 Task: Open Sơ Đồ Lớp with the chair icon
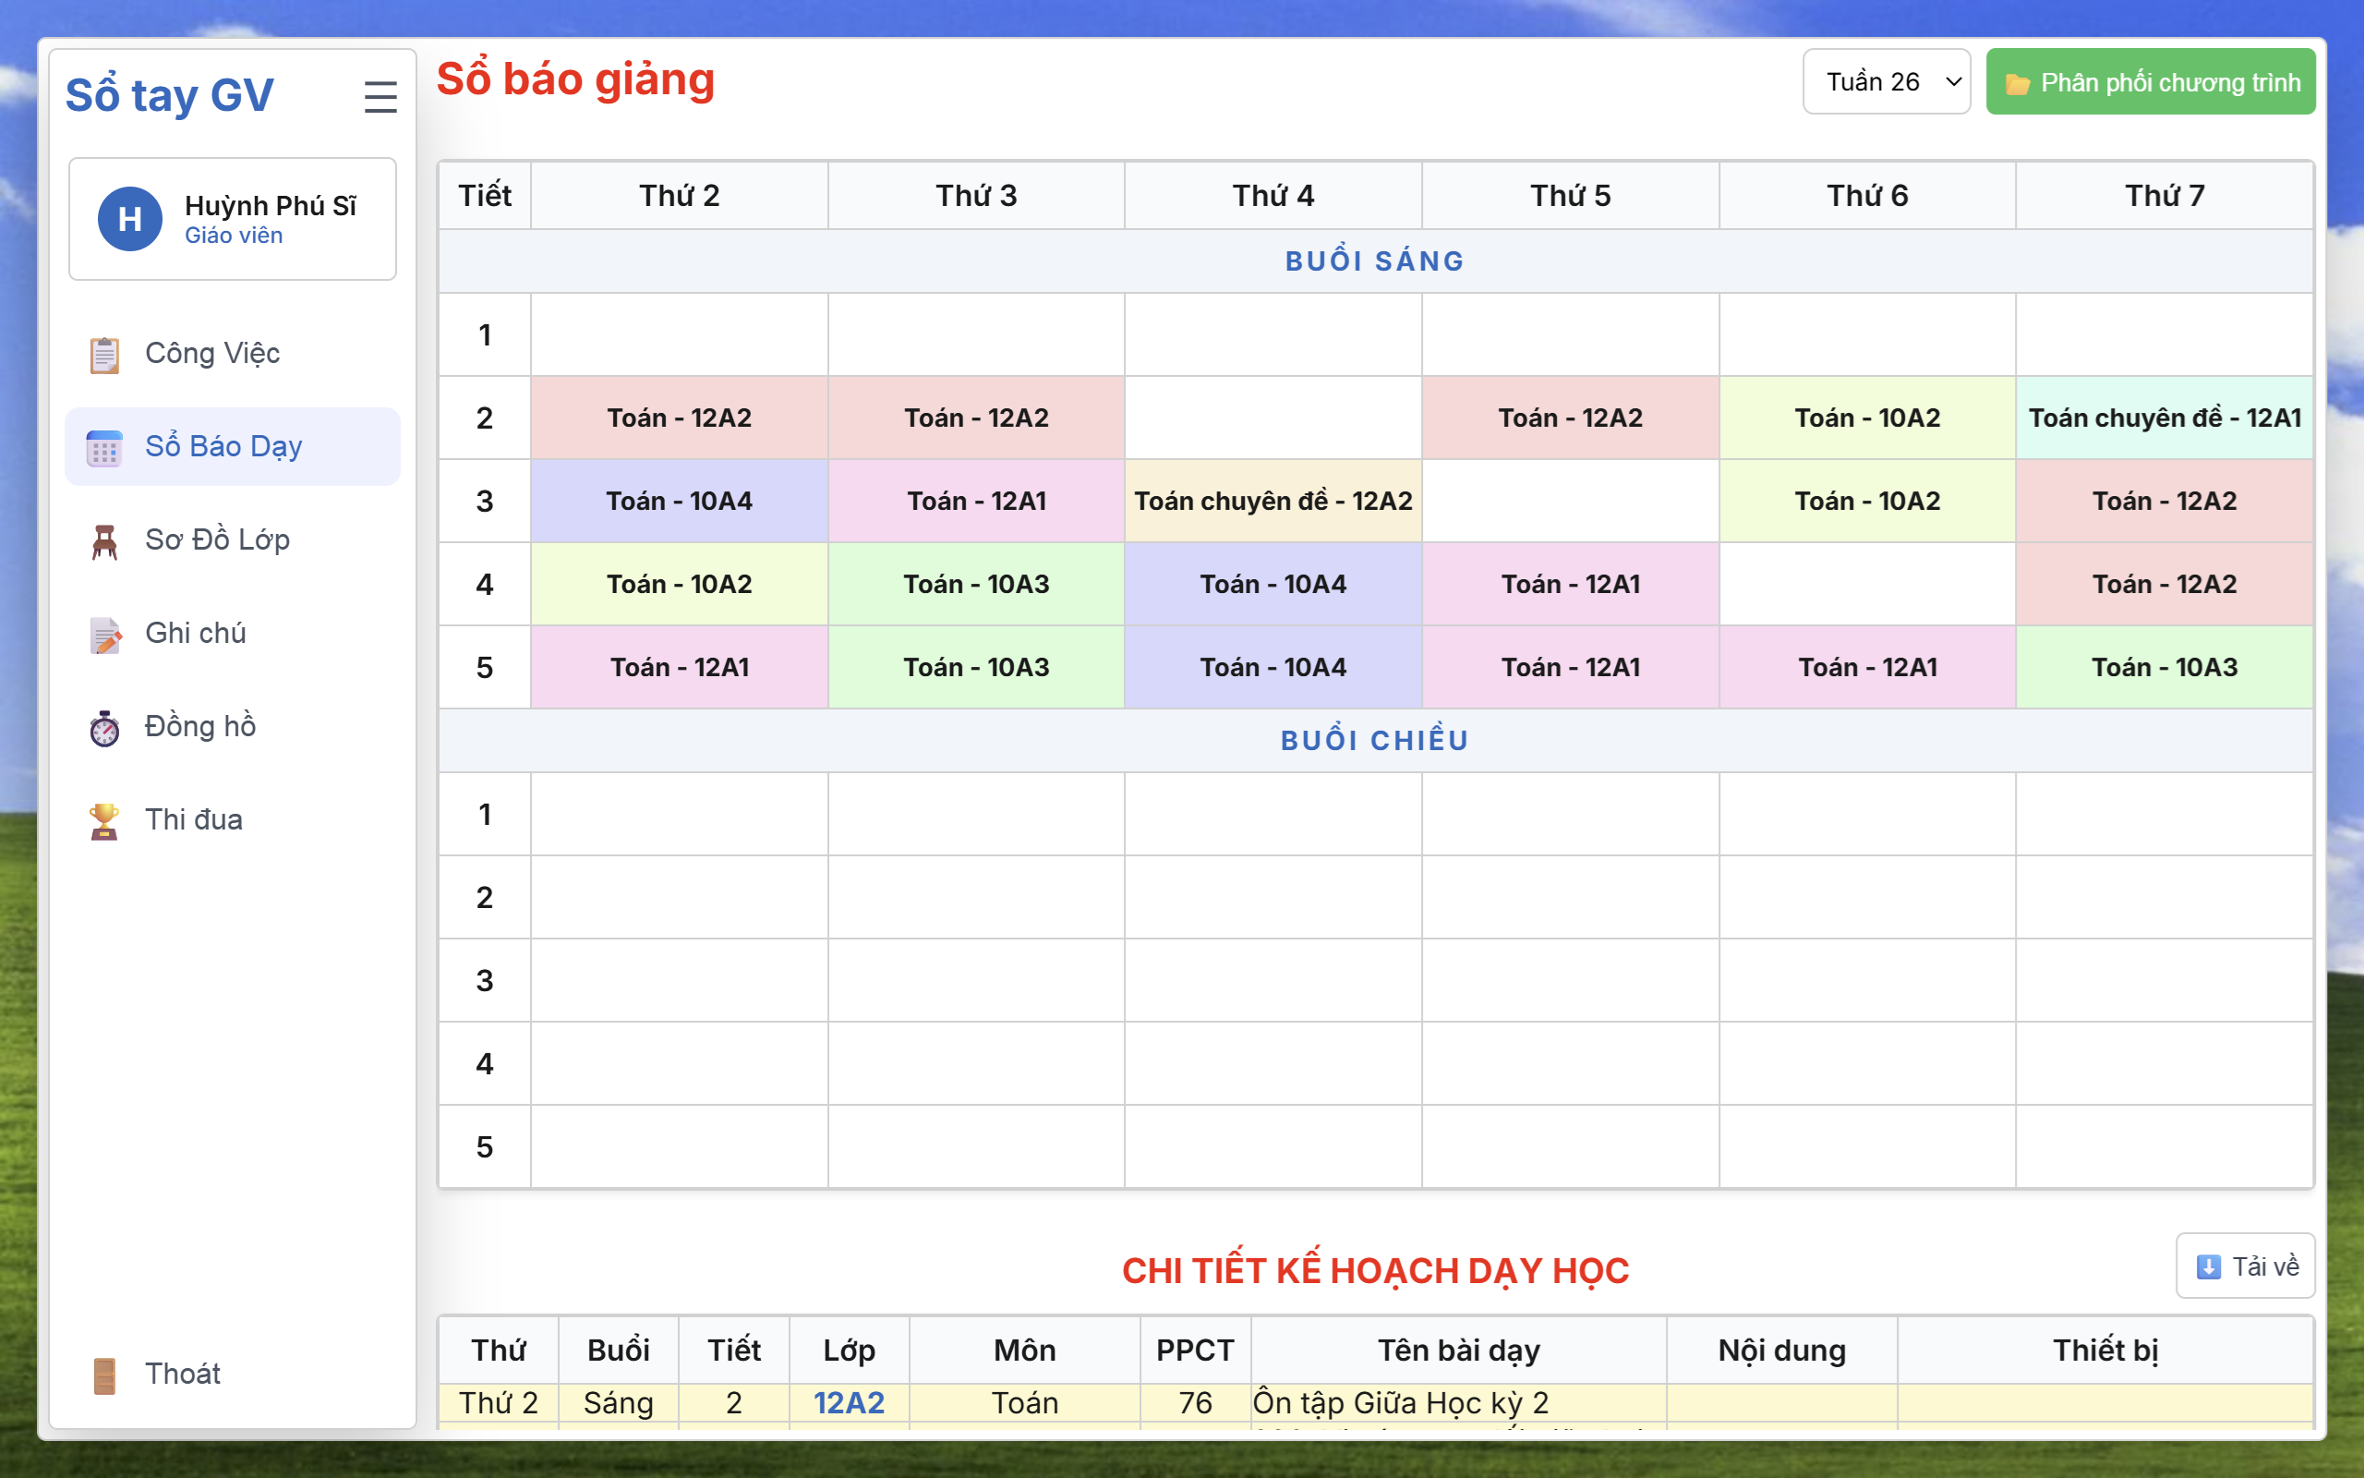(x=104, y=539)
